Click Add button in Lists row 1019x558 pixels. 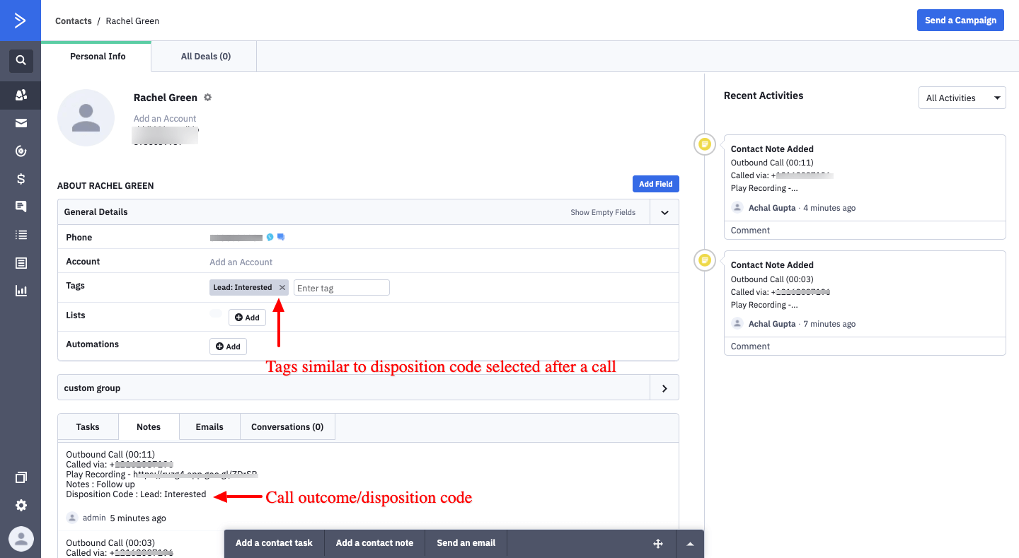click(247, 318)
